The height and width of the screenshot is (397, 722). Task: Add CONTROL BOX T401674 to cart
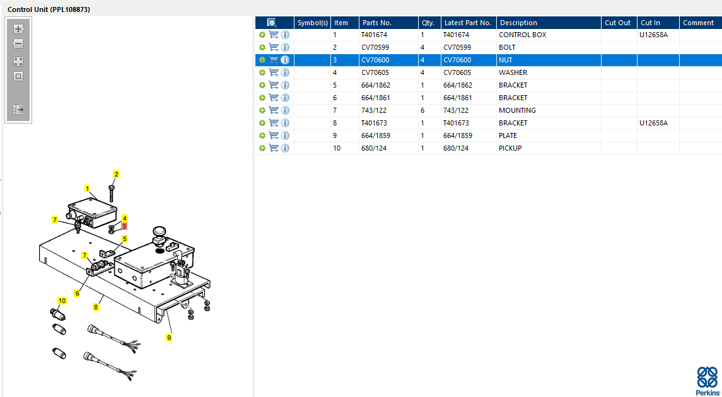[x=274, y=35]
